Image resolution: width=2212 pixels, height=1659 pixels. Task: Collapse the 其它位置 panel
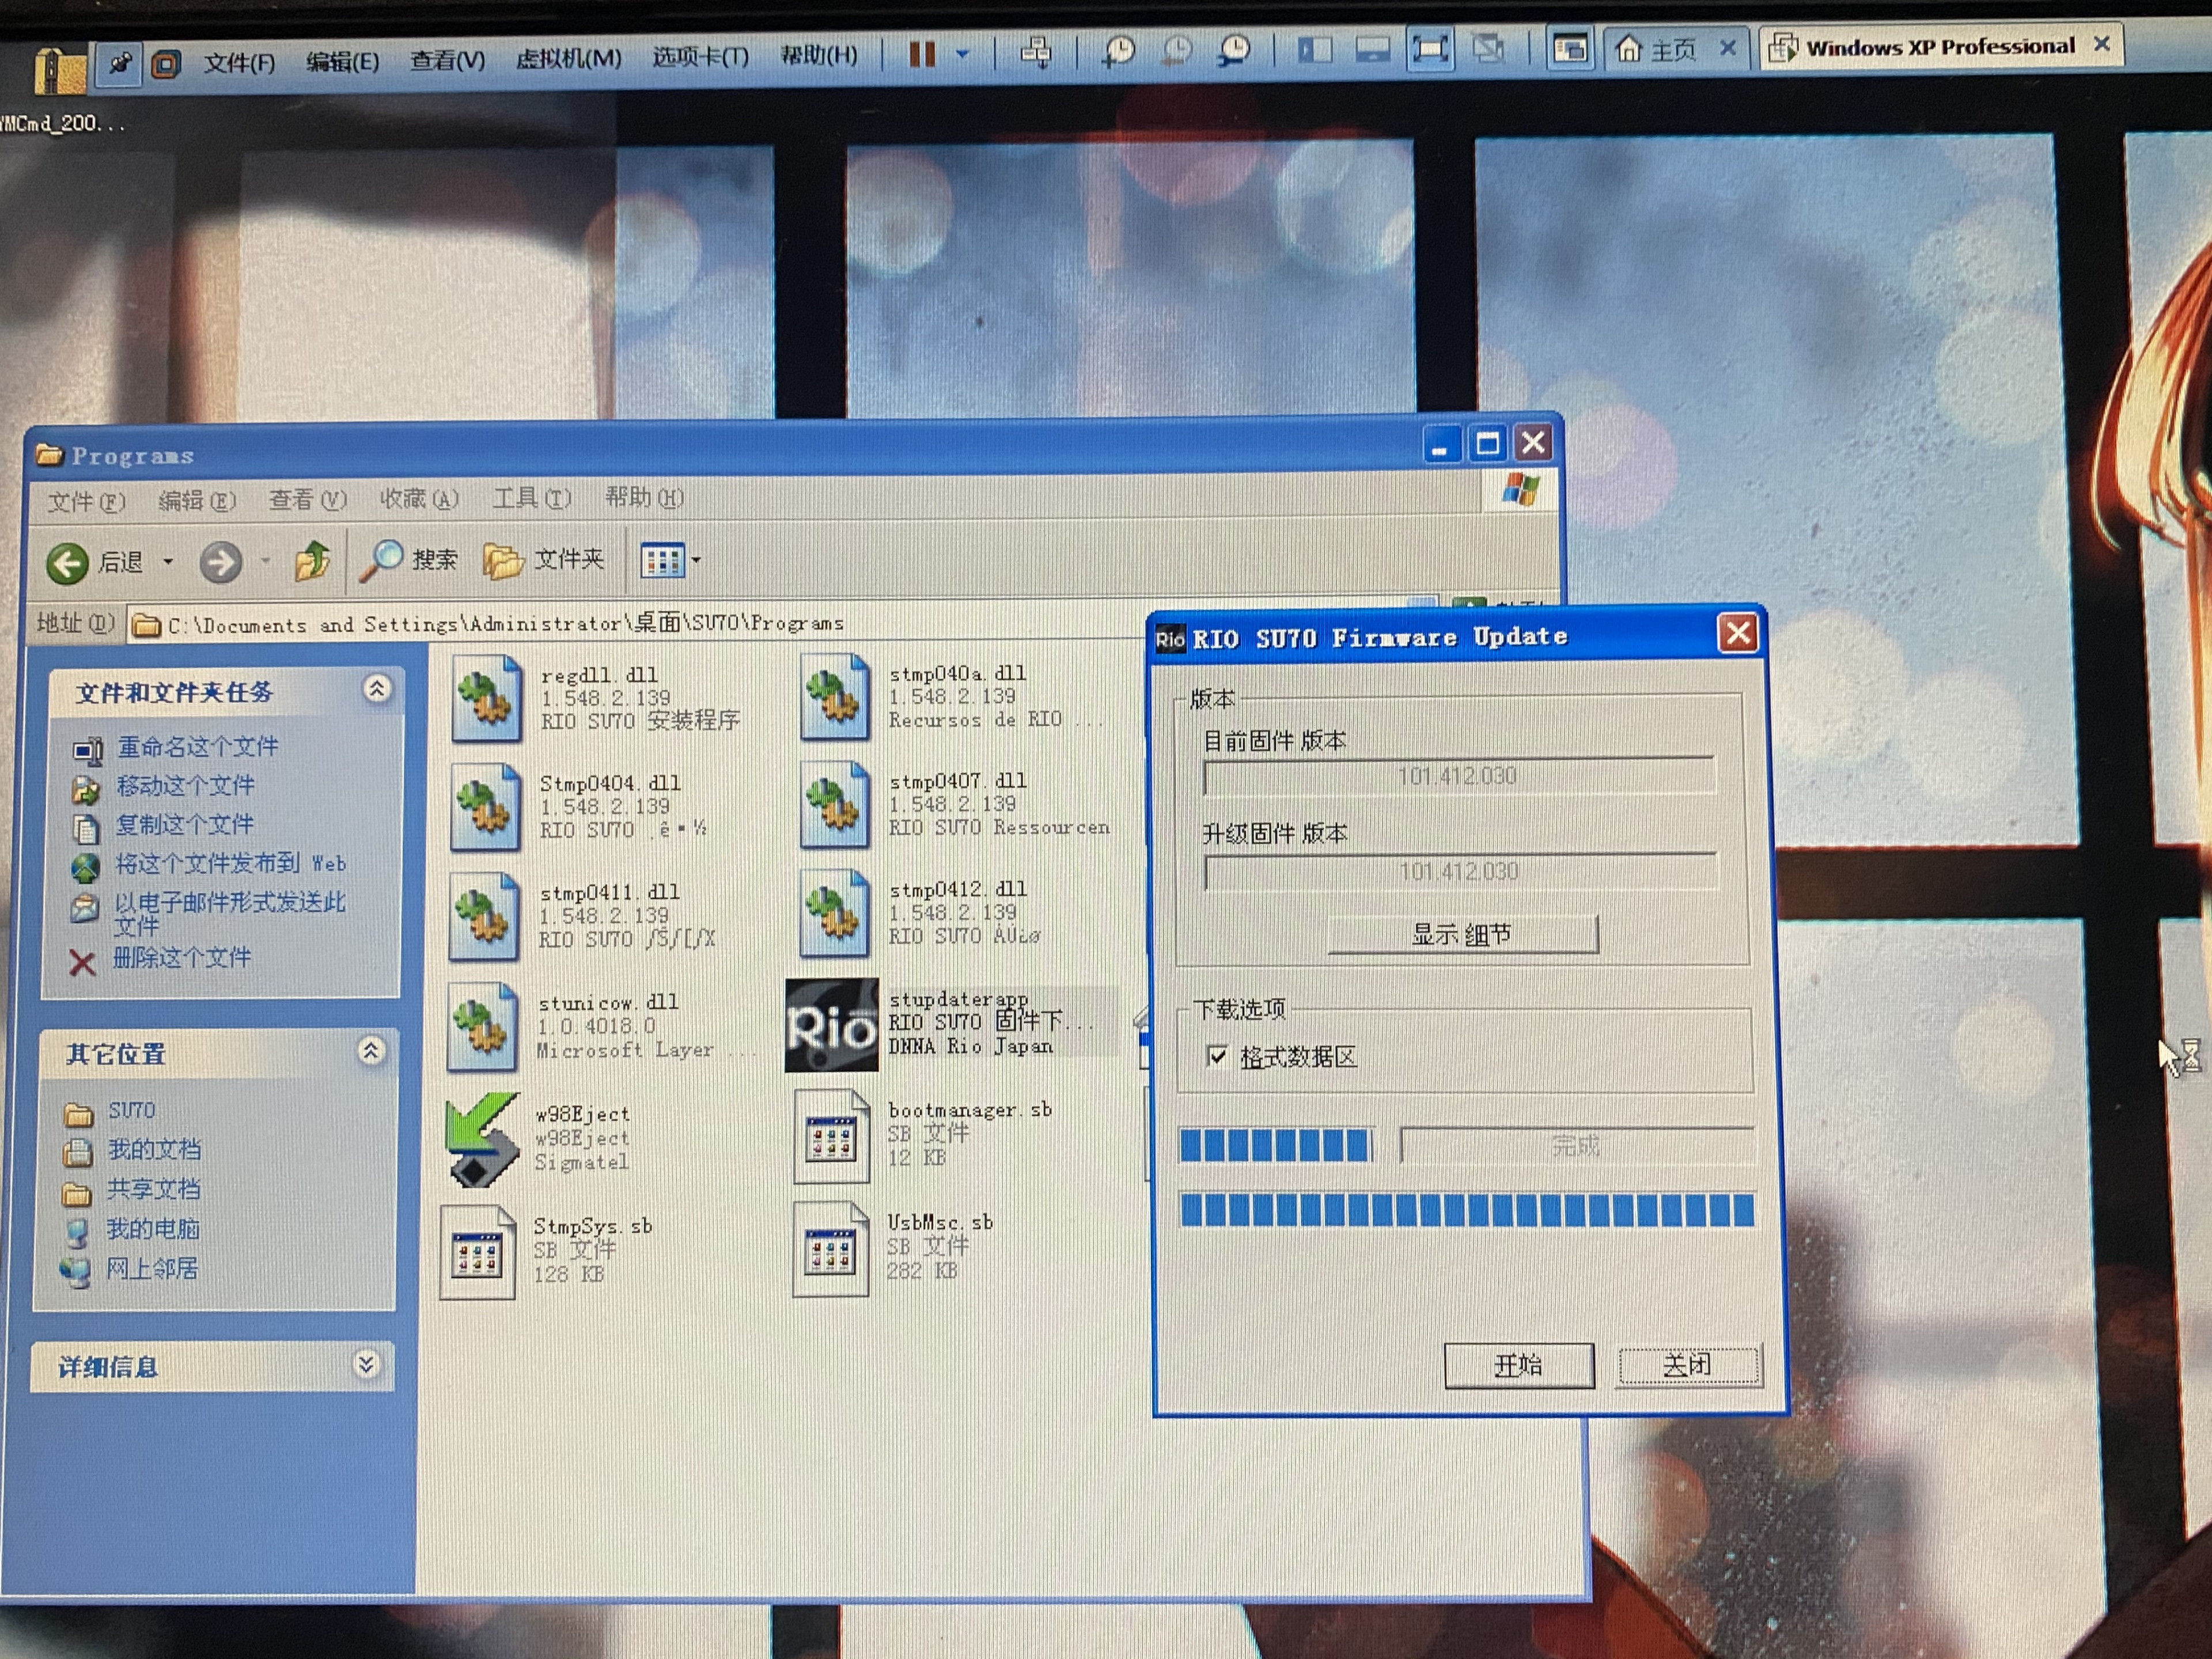click(x=371, y=1050)
